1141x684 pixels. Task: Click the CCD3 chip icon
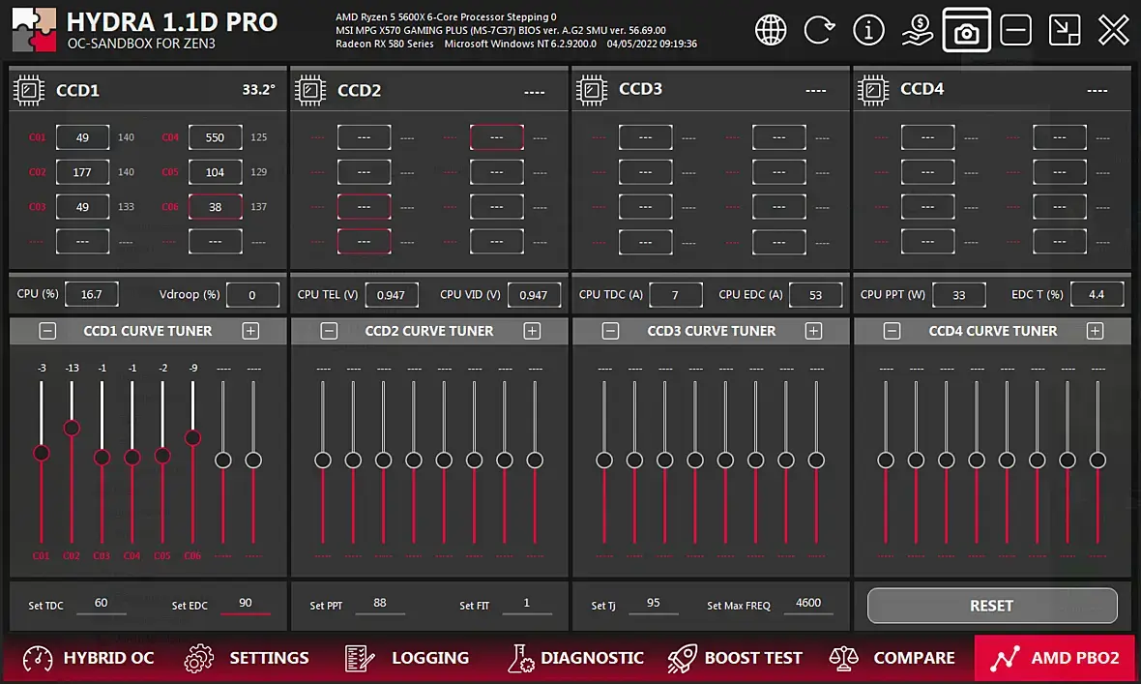click(x=592, y=90)
